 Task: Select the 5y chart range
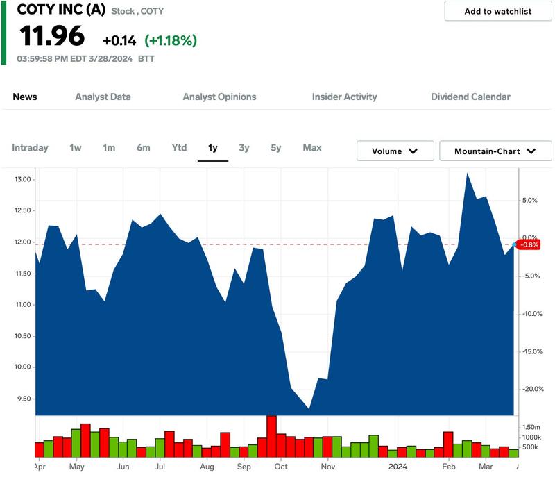(275, 148)
